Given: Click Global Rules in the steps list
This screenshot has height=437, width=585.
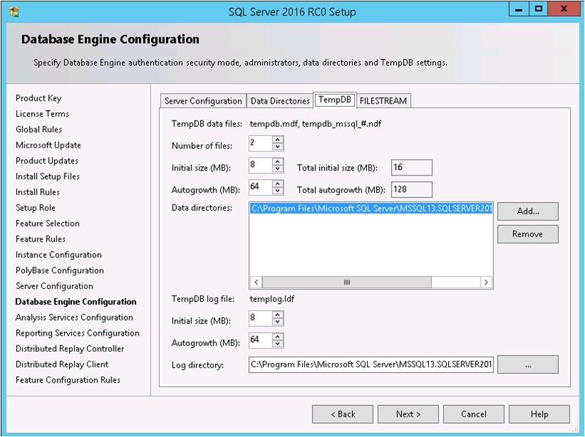Looking at the screenshot, I should point(39,130).
